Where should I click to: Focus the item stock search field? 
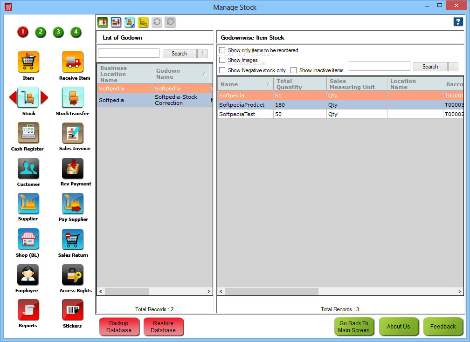pyautogui.click(x=380, y=66)
